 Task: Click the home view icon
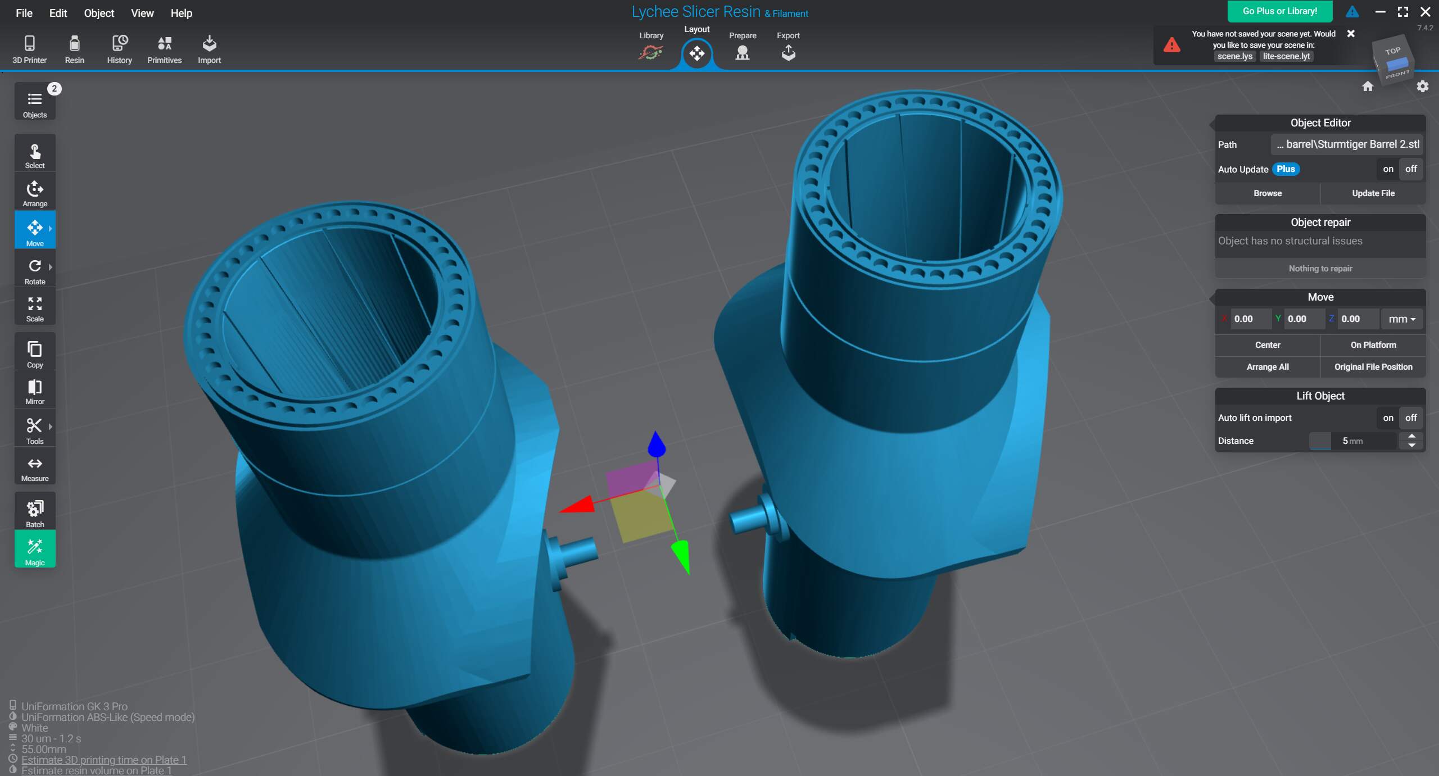1368,86
